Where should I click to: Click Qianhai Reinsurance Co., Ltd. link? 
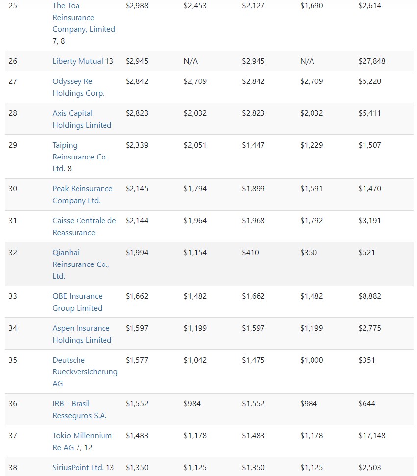coord(81,264)
